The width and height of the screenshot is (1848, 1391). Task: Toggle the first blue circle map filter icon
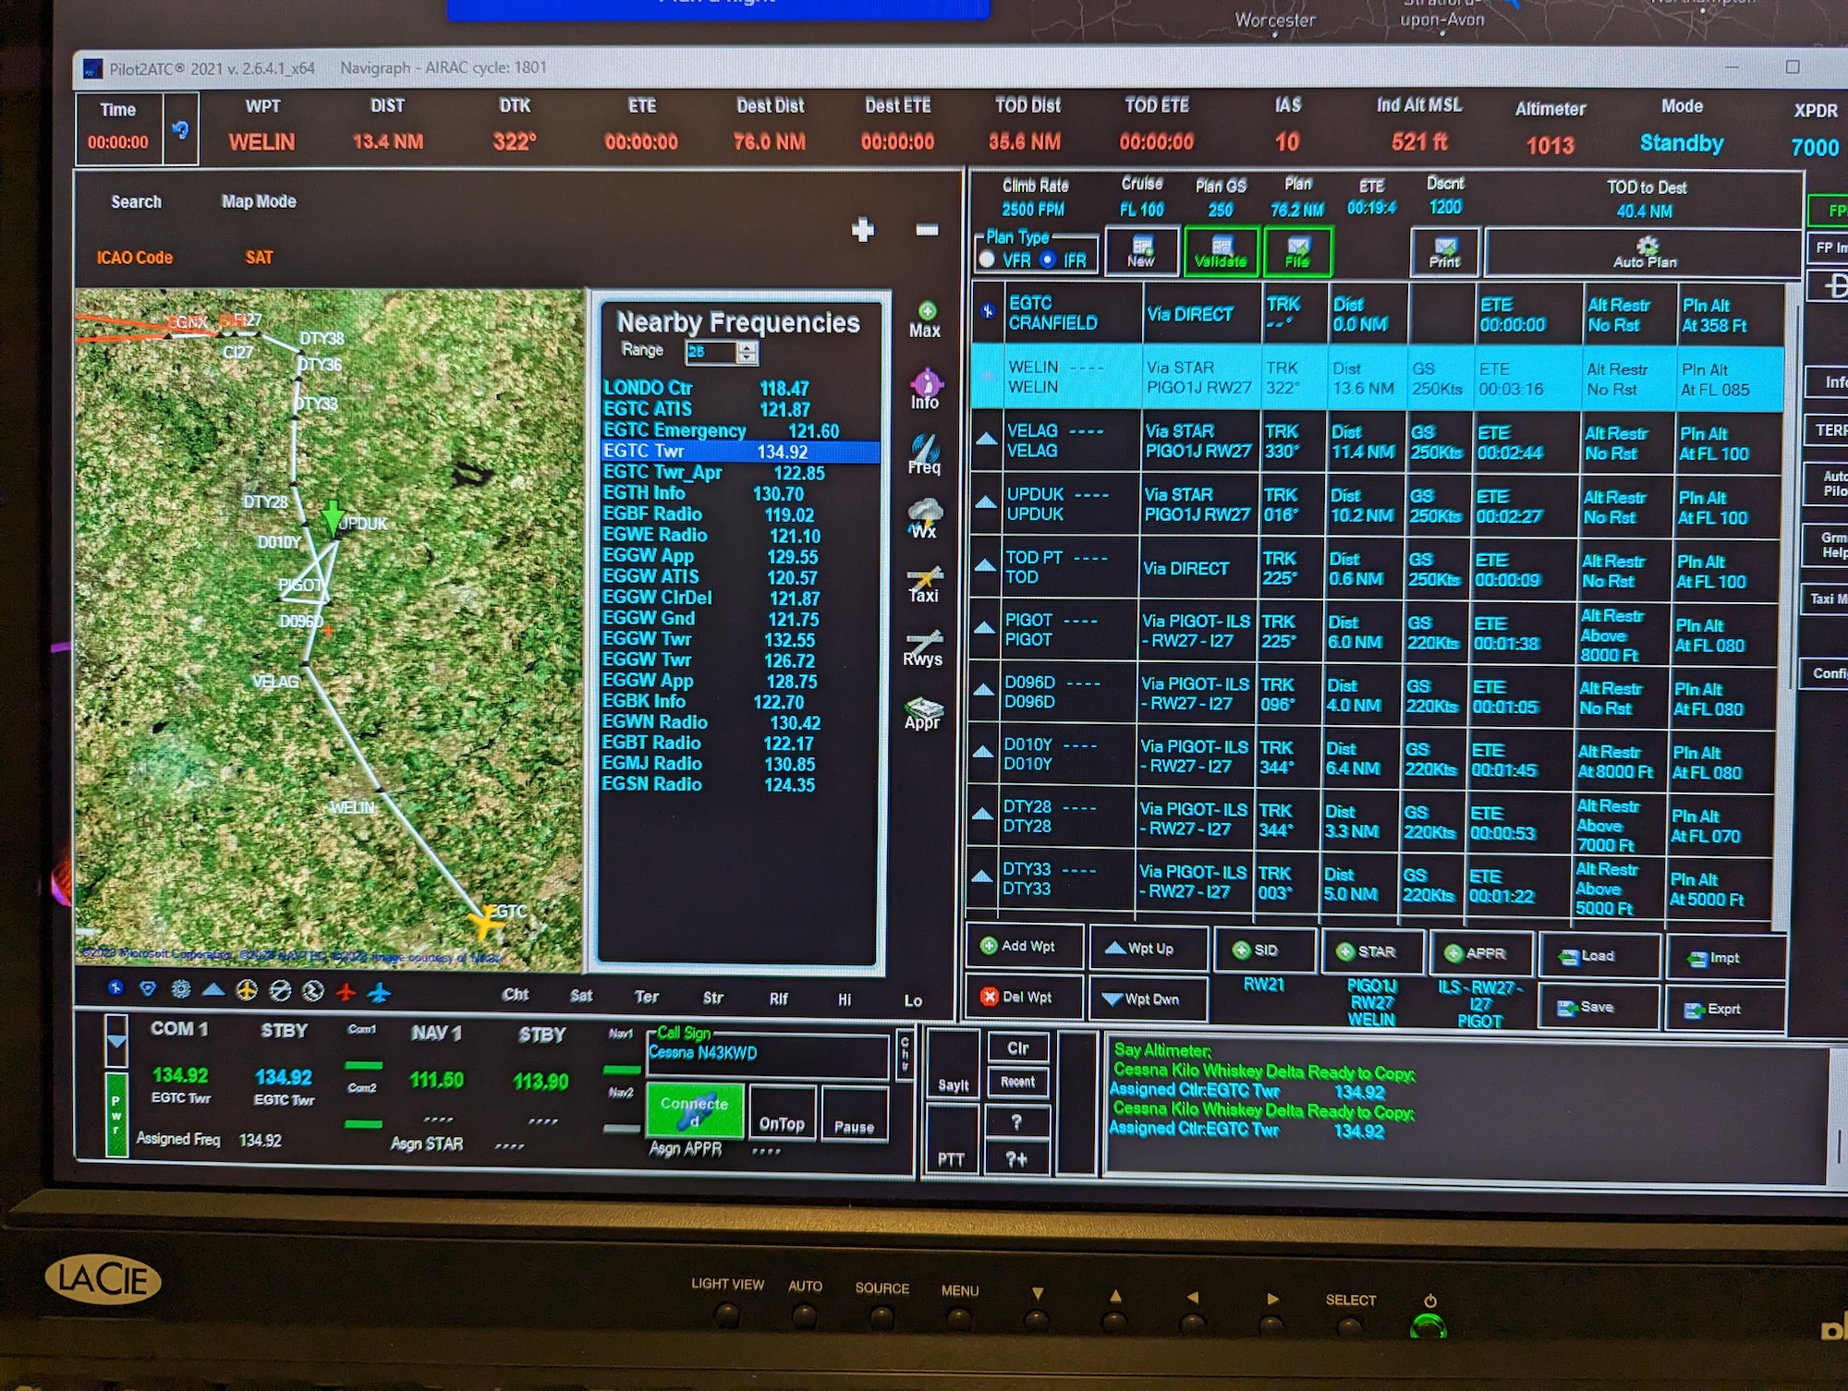tap(115, 988)
